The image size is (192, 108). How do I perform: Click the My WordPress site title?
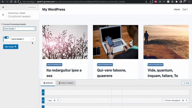point(54,9)
